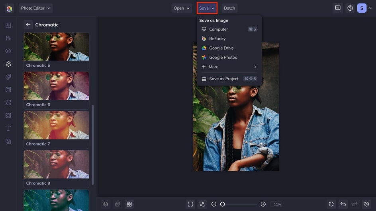
Task: Open the Frames sidebar icon
Action: coord(8,90)
